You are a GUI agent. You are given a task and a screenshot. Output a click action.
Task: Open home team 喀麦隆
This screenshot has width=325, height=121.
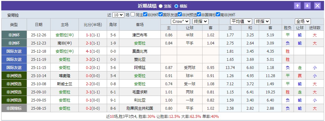(64, 76)
